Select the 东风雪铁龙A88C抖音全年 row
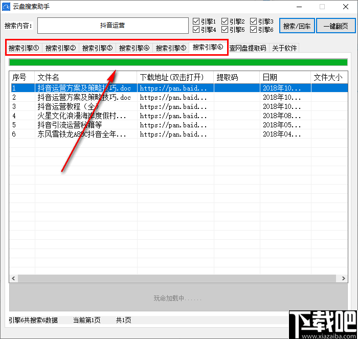This screenshot has width=358, height=339. (x=179, y=134)
